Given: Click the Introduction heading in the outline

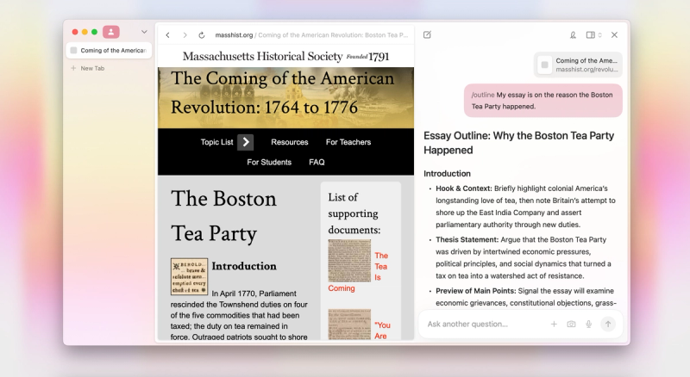Looking at the screenshot, I should coord(447,174).
